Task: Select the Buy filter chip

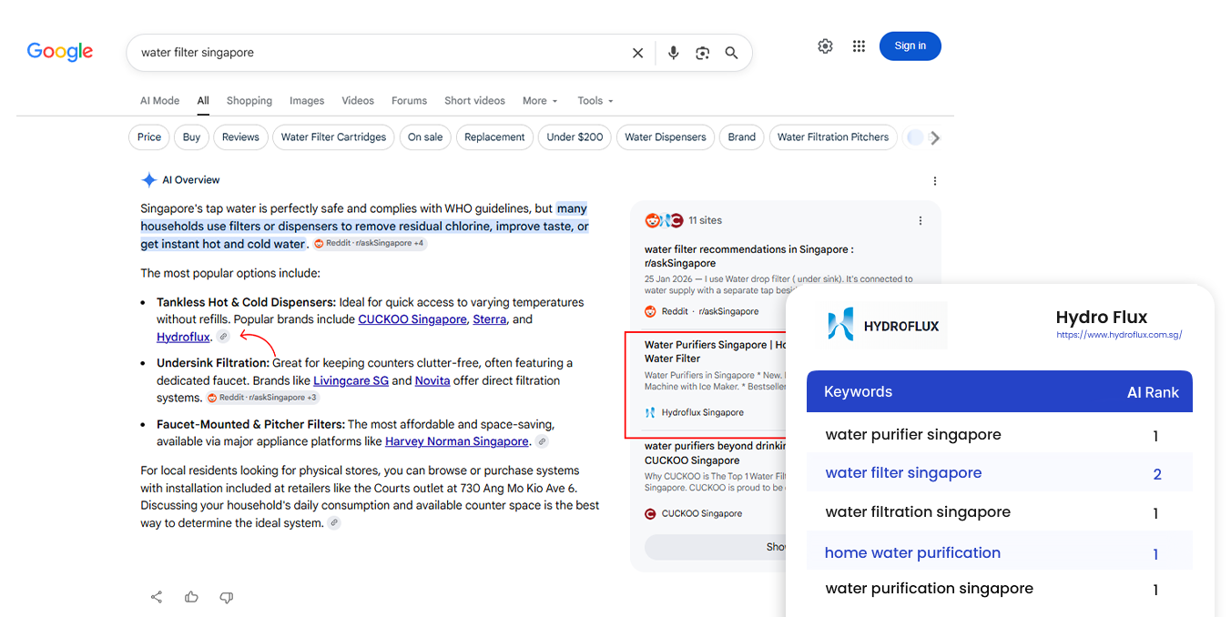Action: (x=191, y=137)
